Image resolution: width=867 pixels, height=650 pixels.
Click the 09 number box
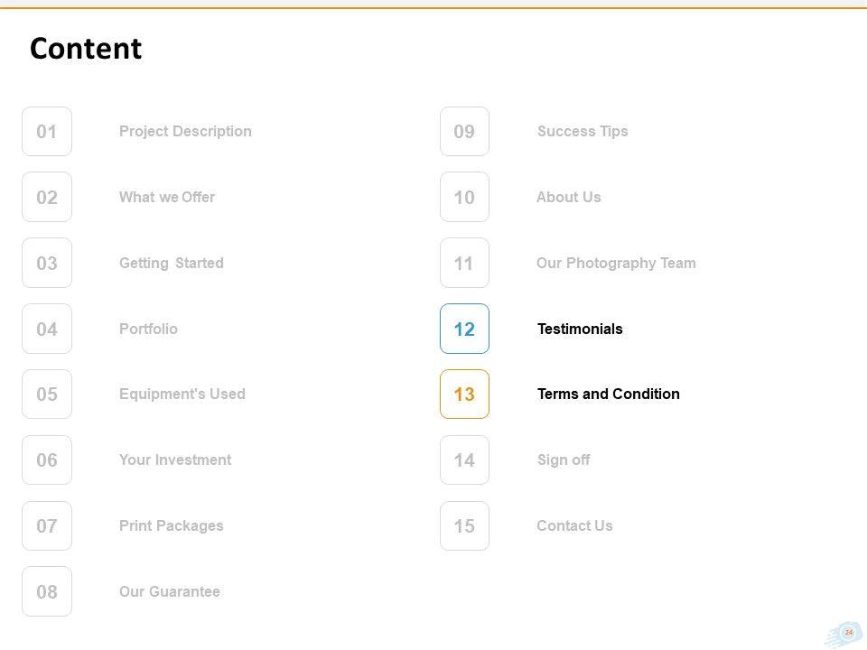pyautogui.click(x=464, y=132)
